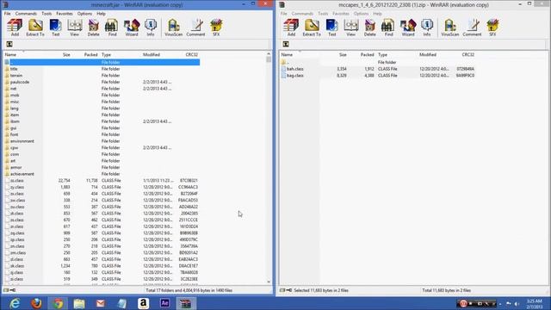551x310 pixels.
Task: Open Amazon from the taskbar
Action: [144, 303]
